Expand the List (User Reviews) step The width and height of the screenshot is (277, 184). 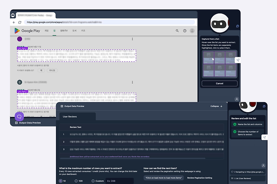click(x=248, y=178)
